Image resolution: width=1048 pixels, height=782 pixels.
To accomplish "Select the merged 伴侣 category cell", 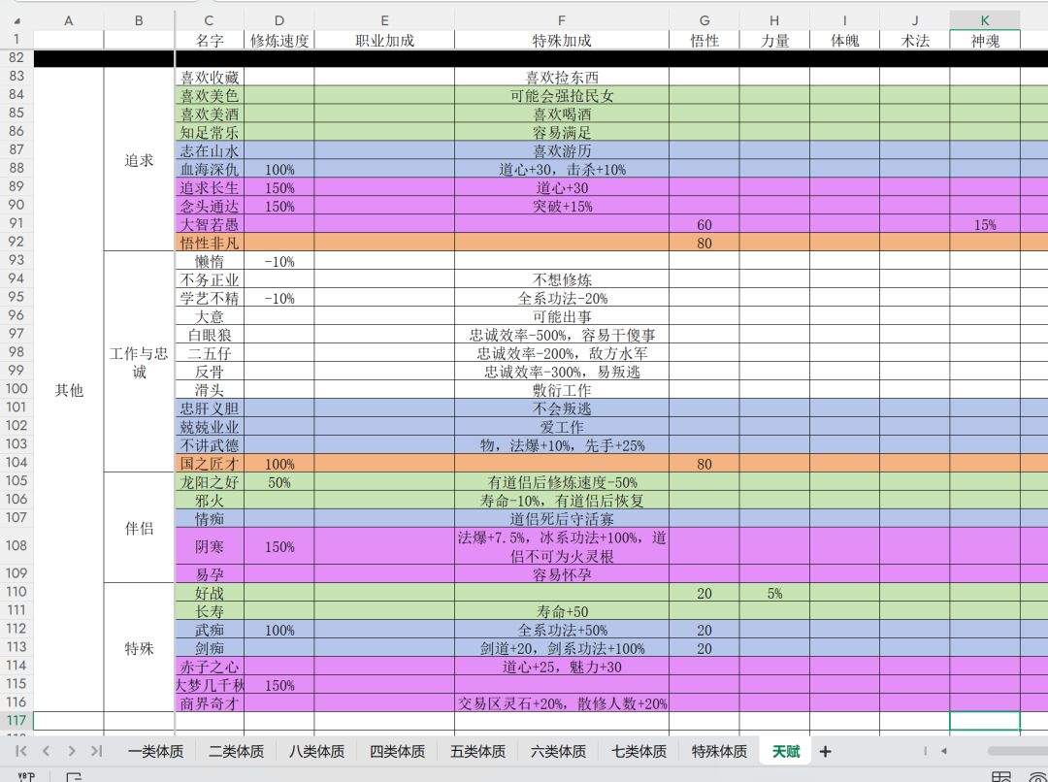I will point(139,528).
